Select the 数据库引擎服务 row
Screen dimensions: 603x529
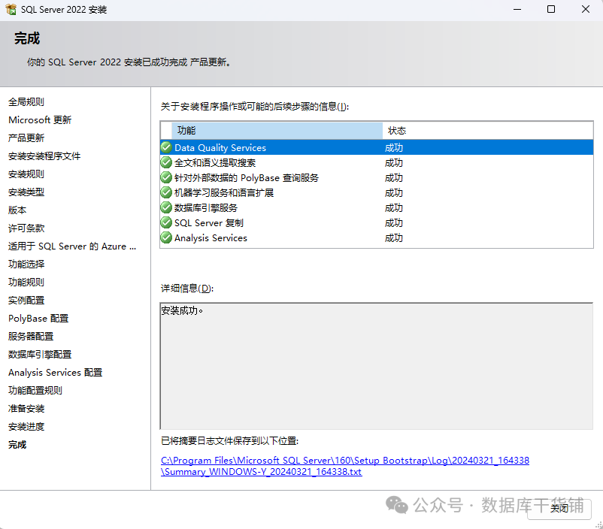point(377,207)
